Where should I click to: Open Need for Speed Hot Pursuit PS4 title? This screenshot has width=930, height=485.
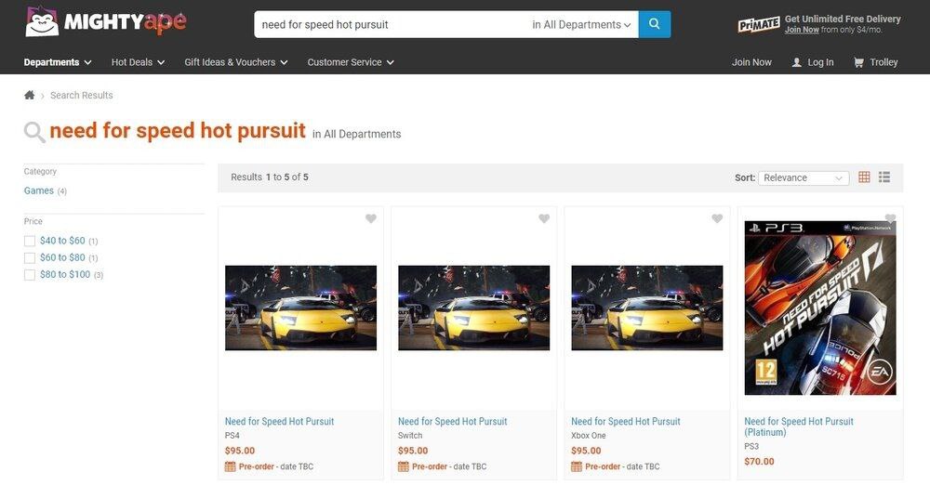279,422
